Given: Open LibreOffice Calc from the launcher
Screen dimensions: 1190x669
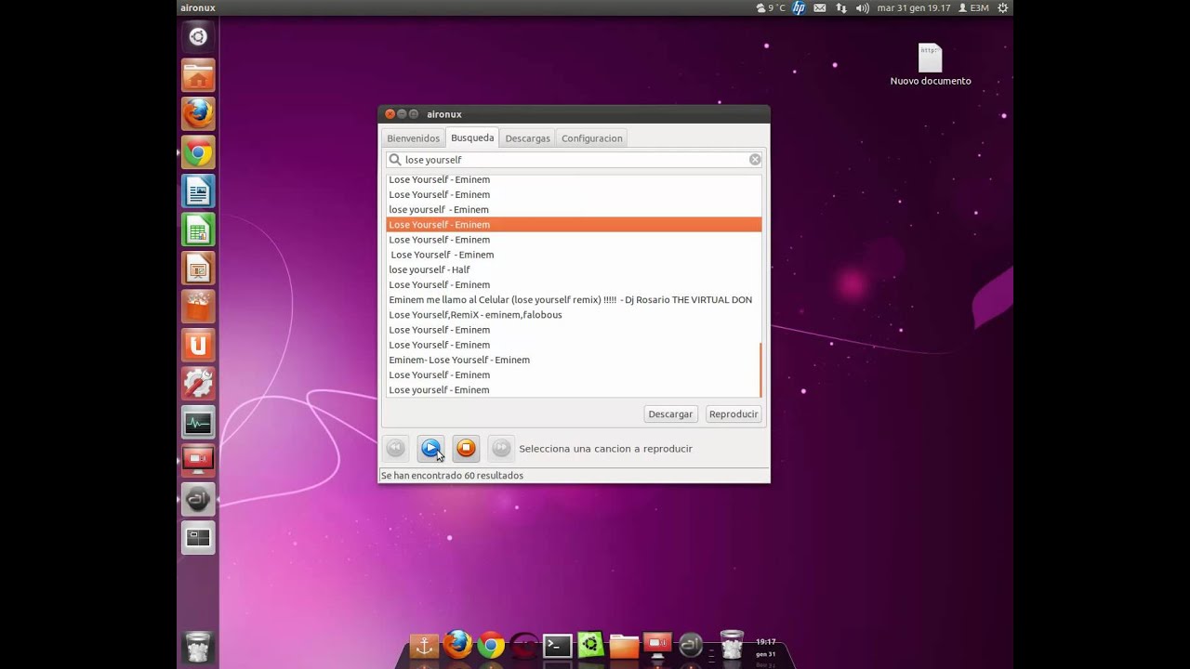Looking at the screenshot, I should pos(198,230).
